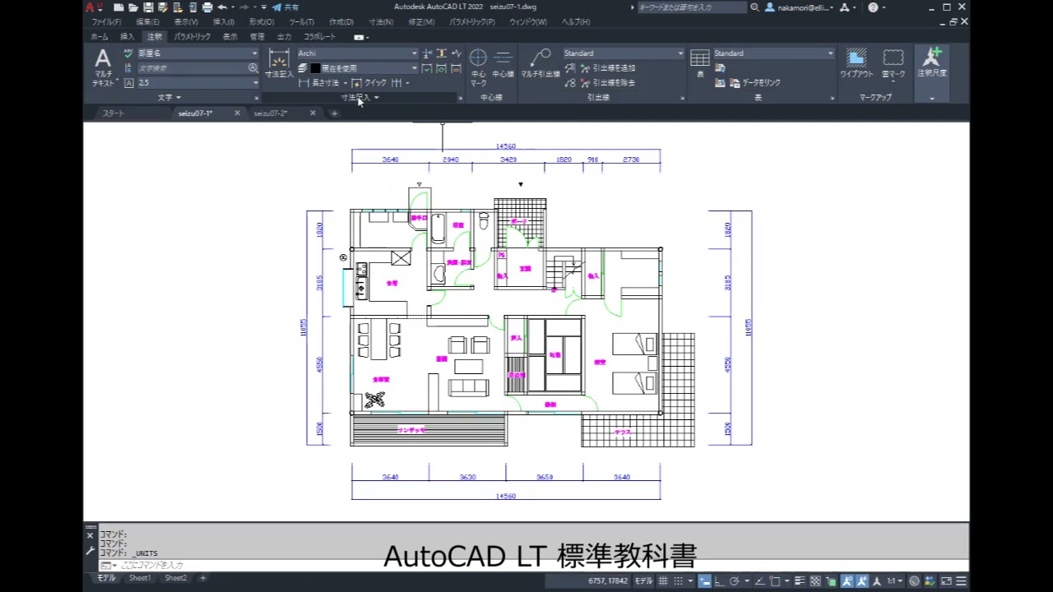The width and height of the screenshot is (1053, 592).
Task: Select the Centerline (中心線) tool
Action: (503, 64)
